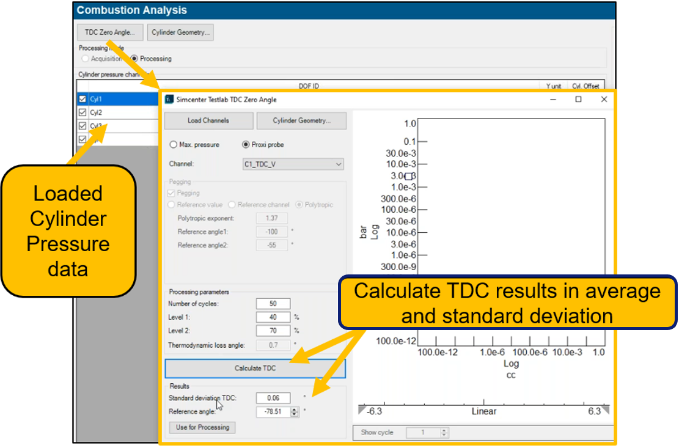The height and width of the screenshot is (448, 679).
Task: Increase Reference angle with the up arrow
Action: (x=295, y=409)
